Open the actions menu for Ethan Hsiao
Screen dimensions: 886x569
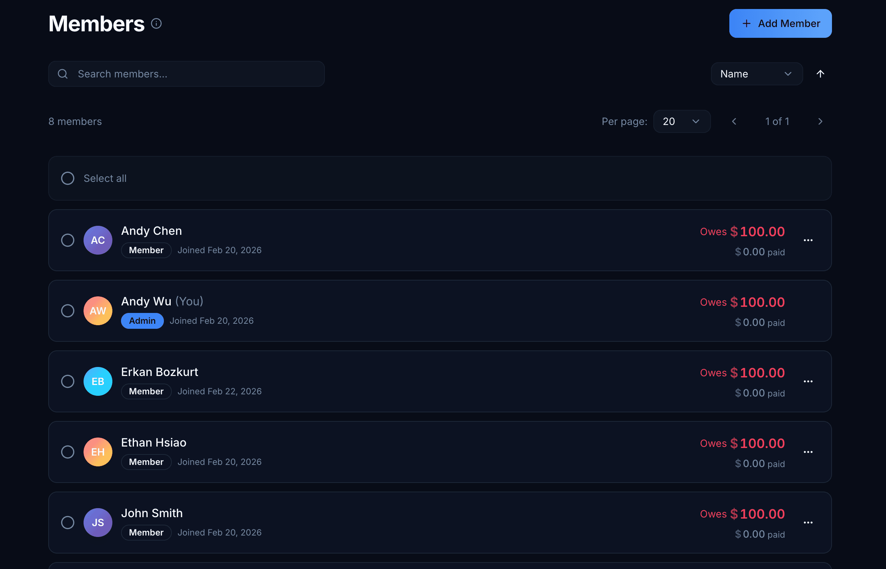809,452
